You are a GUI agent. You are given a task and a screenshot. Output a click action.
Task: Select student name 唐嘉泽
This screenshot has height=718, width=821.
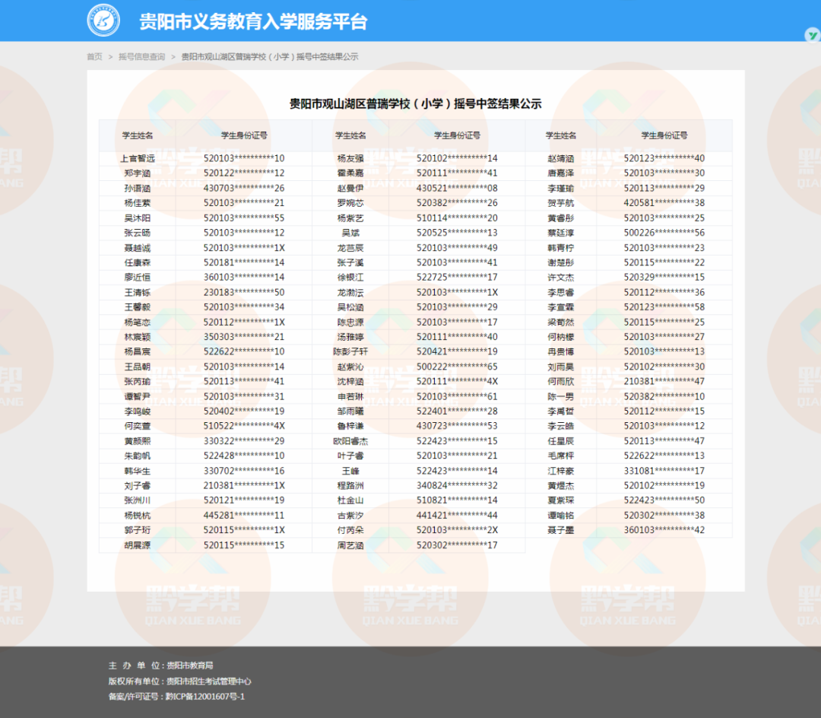[561, 173]
